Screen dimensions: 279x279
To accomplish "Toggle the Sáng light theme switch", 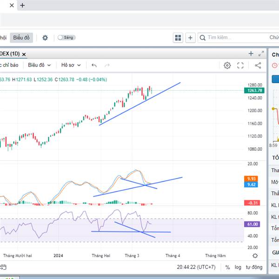I will 66,38.
